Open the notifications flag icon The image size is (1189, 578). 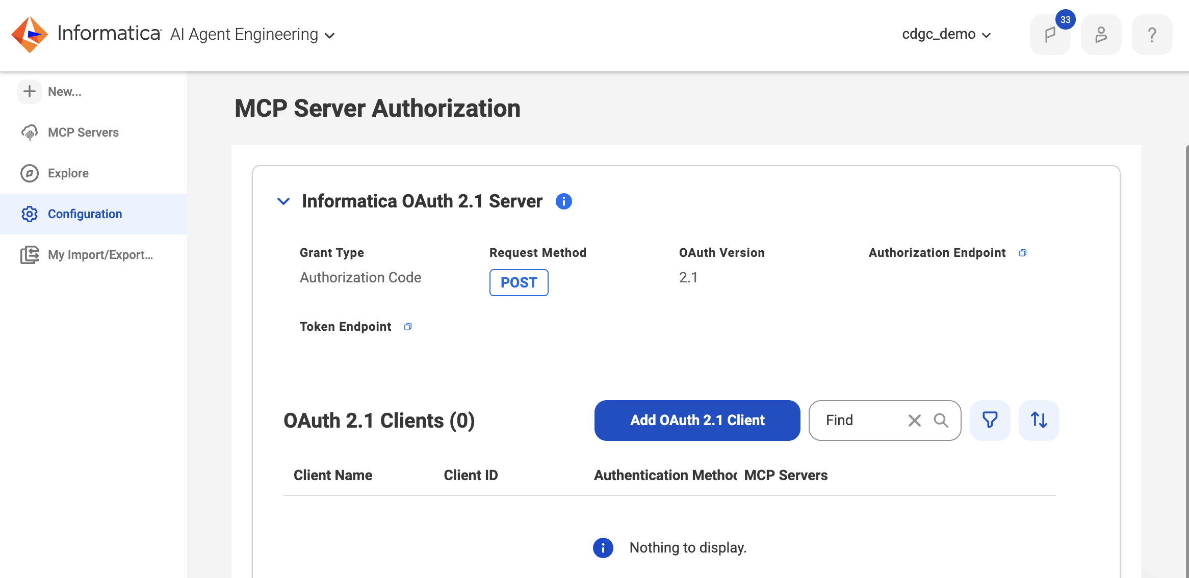(1050, 35)
